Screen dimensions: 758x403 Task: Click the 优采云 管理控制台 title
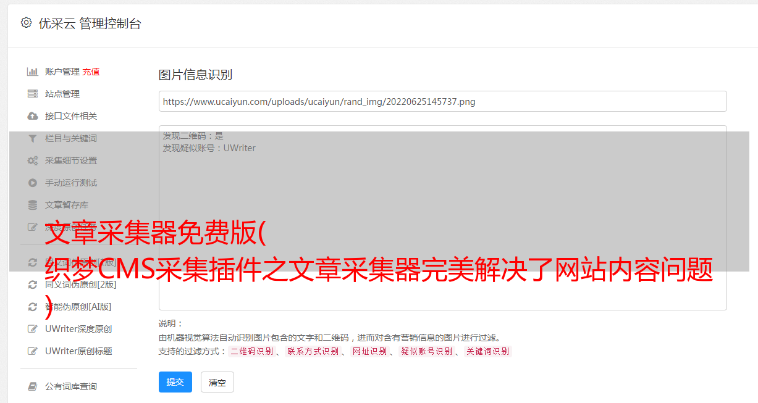90,23
